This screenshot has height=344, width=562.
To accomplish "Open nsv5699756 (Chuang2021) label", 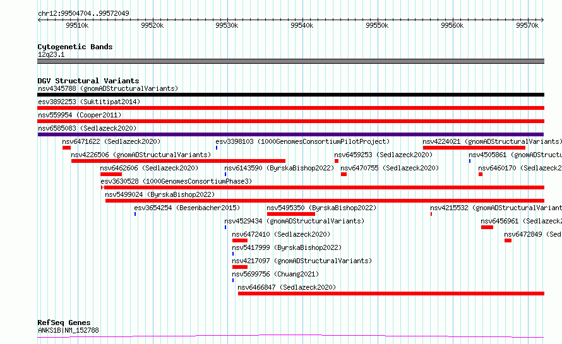I will (x=275, y=274).
